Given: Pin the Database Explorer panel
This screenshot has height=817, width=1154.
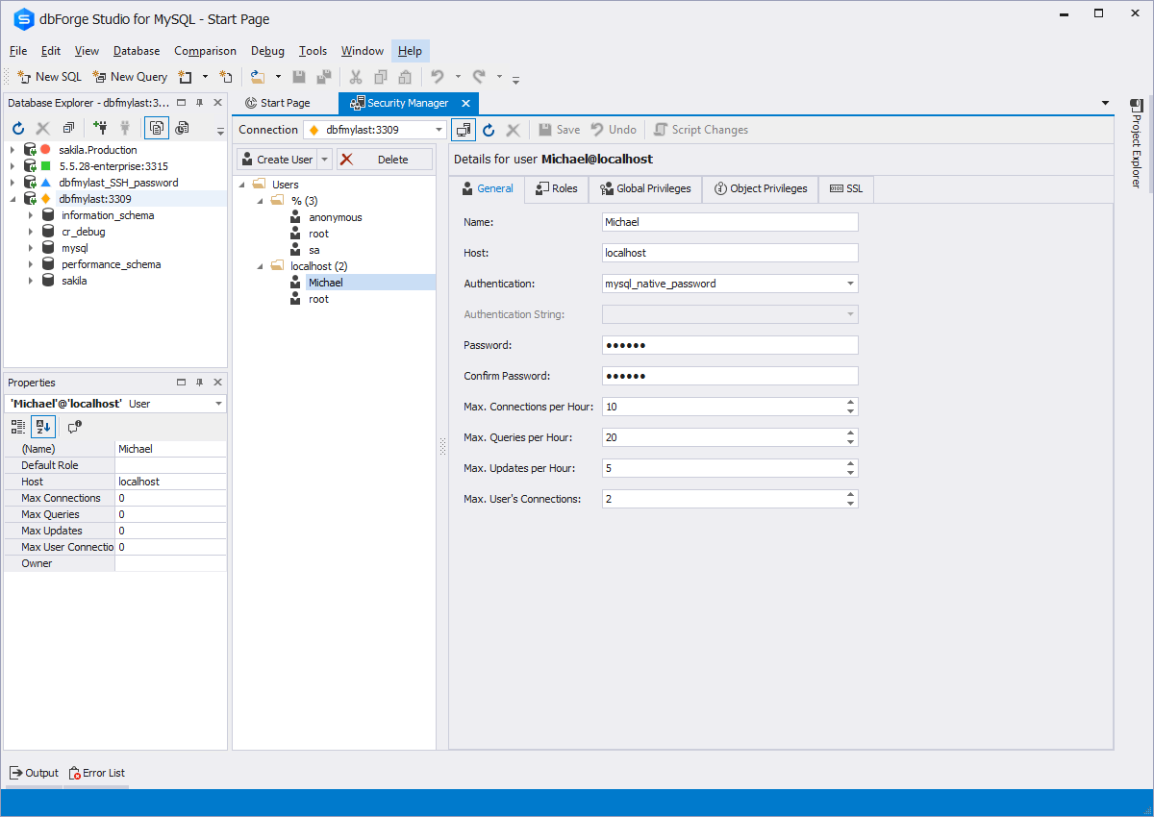Looking at the screenshot, I should coord(199,103).
